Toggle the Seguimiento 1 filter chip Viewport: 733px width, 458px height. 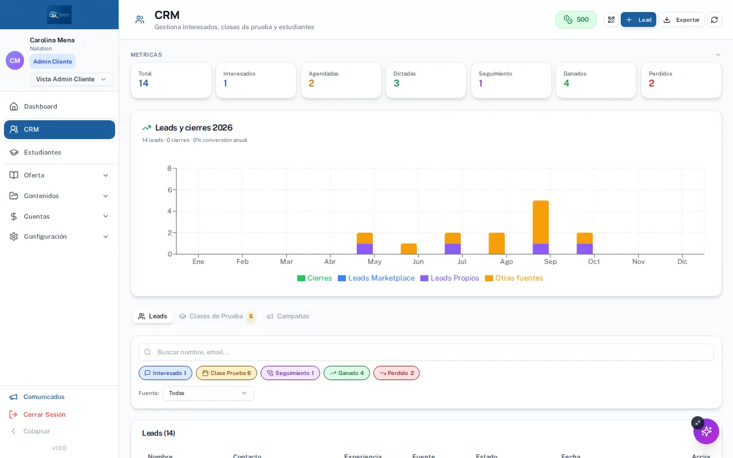[290, 373]
